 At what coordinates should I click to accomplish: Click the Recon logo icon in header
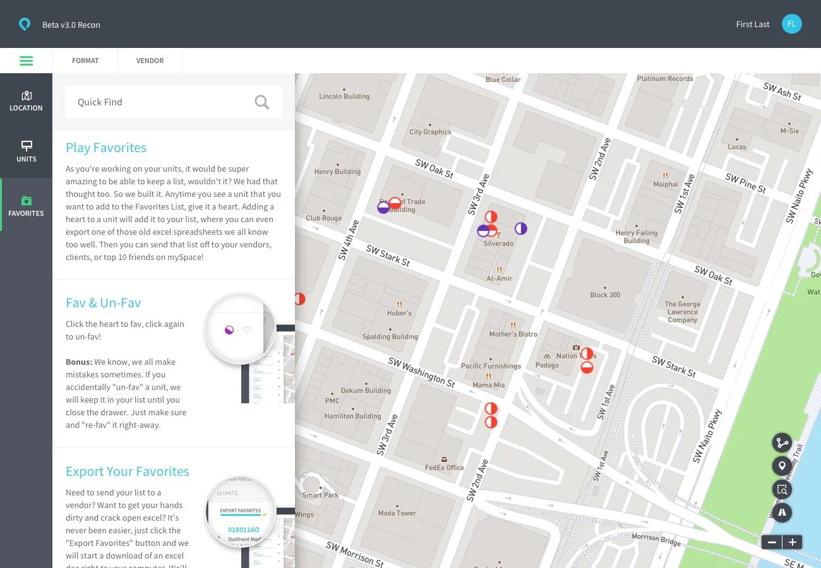pyautogui.click(x=24, y=25)
